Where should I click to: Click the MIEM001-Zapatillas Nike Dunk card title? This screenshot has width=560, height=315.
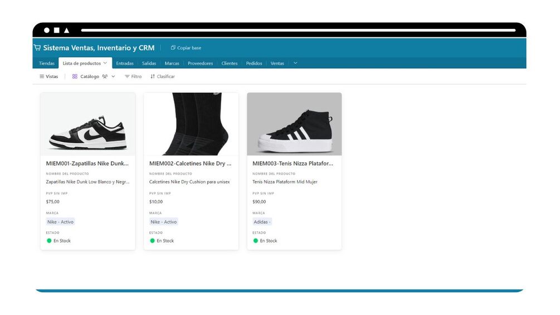coord(87,163)
